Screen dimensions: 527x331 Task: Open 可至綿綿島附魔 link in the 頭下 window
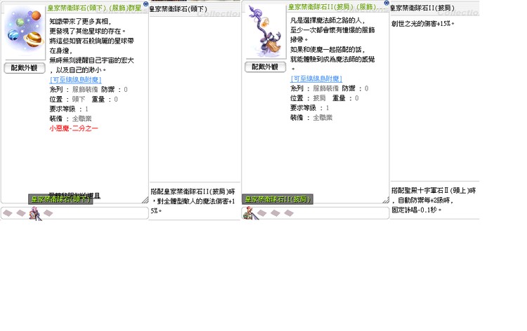76,80
